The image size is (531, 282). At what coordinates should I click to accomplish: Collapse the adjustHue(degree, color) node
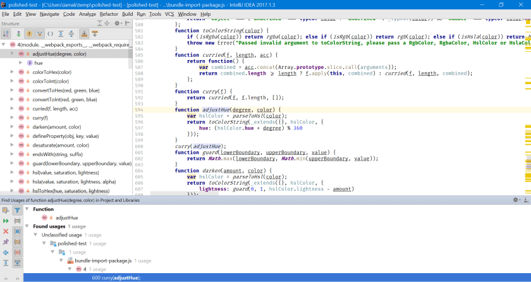click(x=12, y=54)
